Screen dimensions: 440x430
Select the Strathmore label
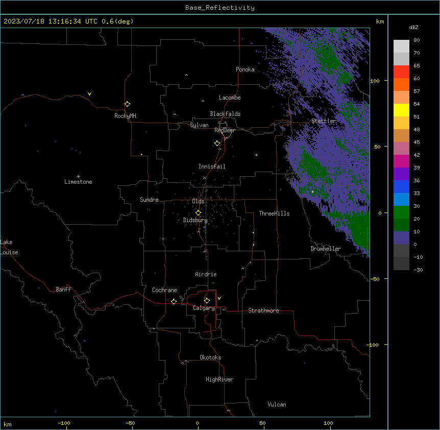tap(263, 310)
